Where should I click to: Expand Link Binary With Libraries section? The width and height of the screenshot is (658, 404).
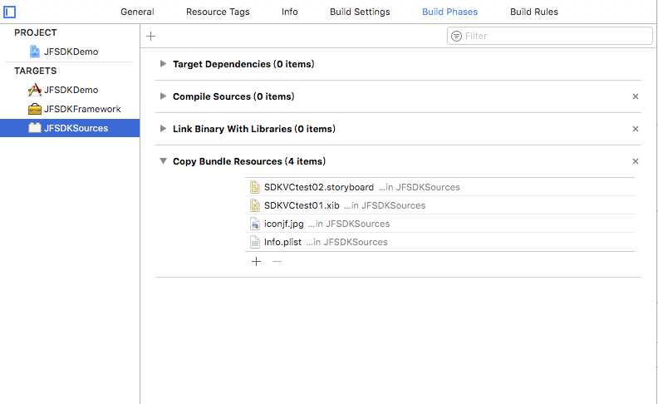coord(164,129)
